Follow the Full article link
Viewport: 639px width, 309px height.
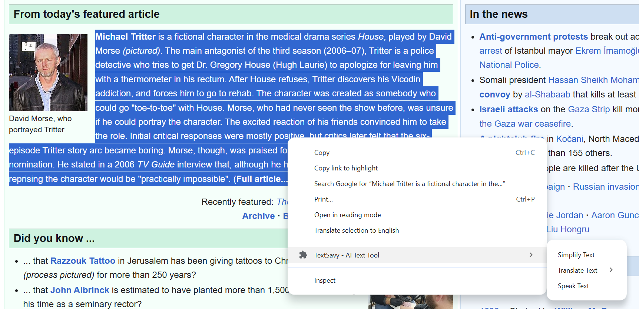(261, 179)
